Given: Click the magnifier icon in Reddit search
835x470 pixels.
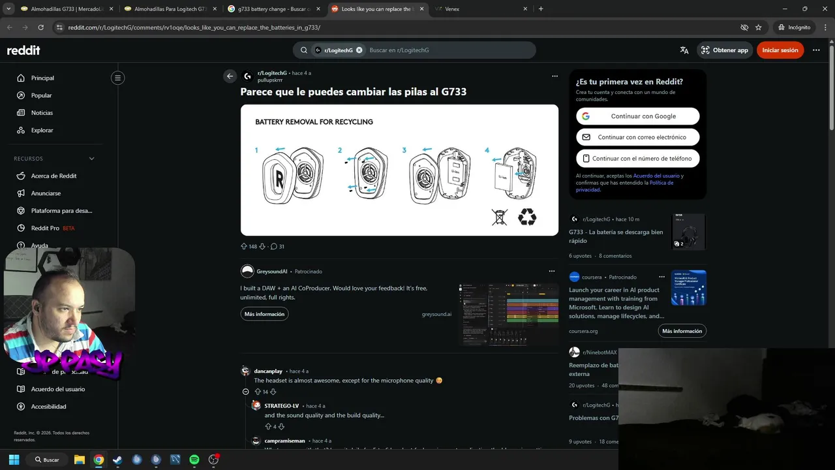Looking at the screenshot, I should (304, 50).
